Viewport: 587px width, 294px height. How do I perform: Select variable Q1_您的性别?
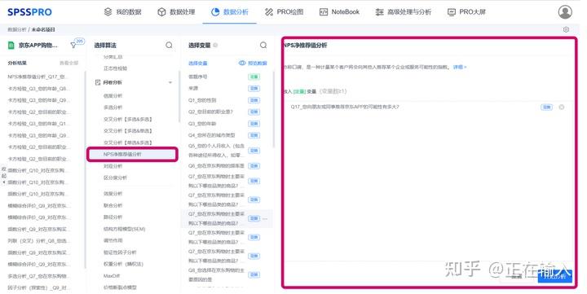(202, 100)
